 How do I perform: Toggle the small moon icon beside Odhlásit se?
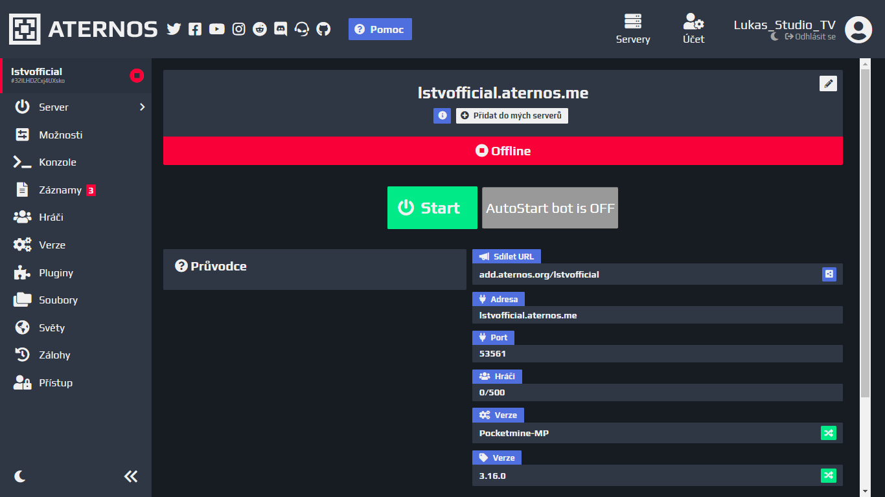tap(775, 37)
